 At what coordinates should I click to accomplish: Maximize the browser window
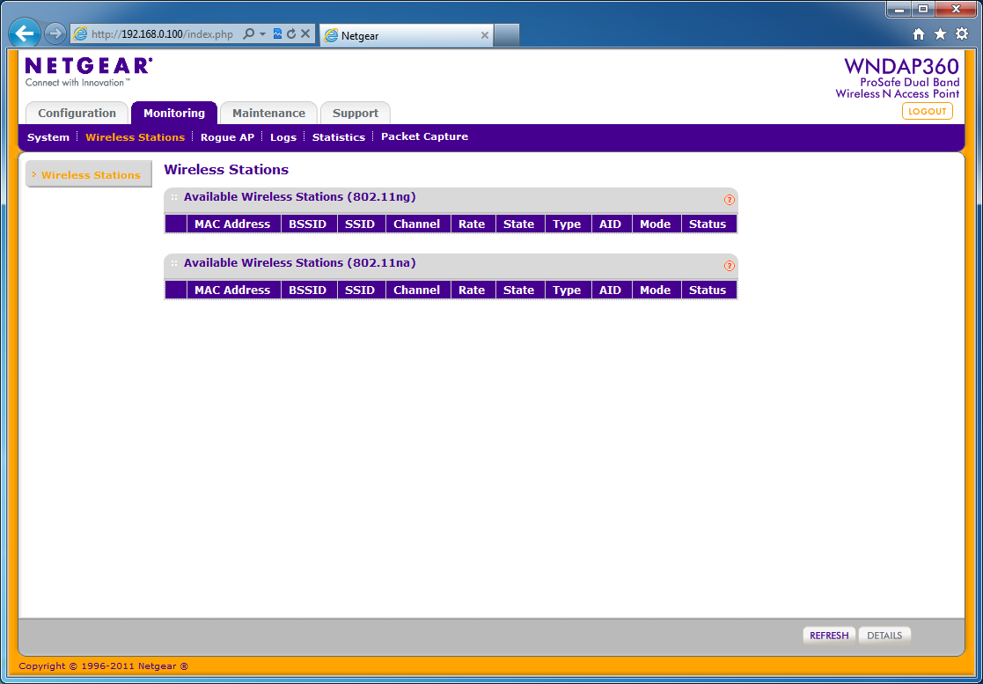coord(923,9)
